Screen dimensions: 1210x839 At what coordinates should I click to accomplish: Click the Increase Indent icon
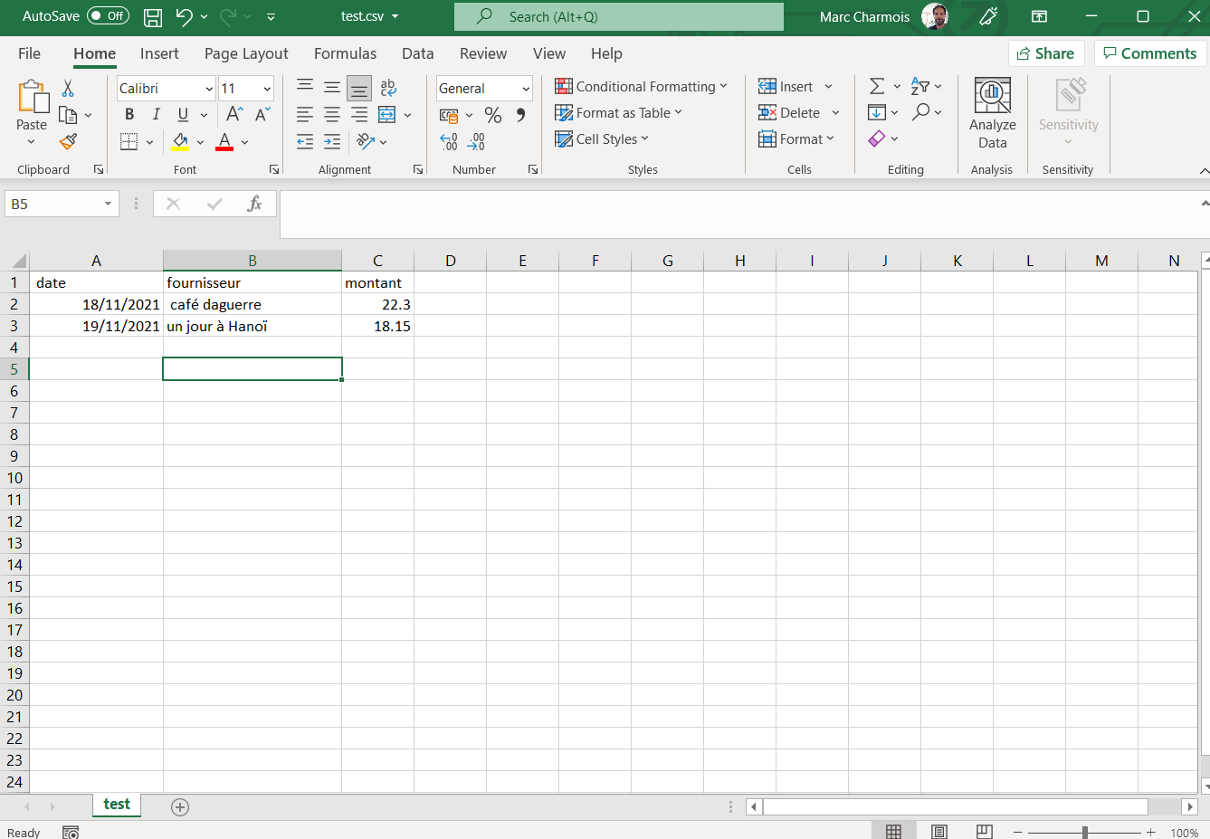(332, 141)
